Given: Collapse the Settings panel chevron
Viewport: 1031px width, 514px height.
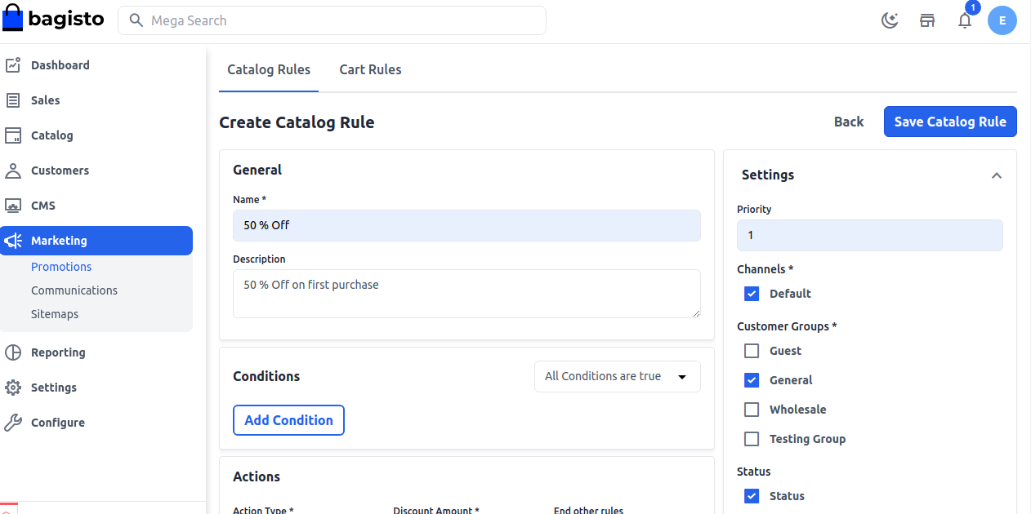Looking at the screenshot, I should click(x=997, y=175).
